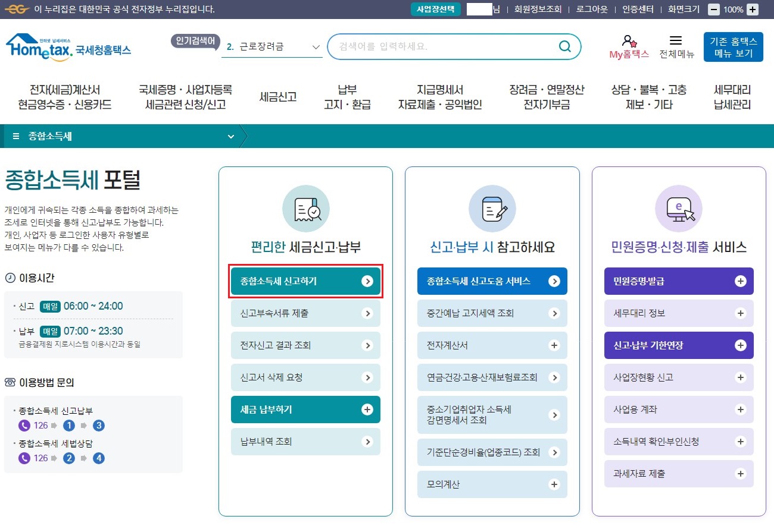Image resolution: width=774 pixels, height=526 pixels.
Task: Expand 신고·납부 기한연장 plus icon
Action: point(741,345)
